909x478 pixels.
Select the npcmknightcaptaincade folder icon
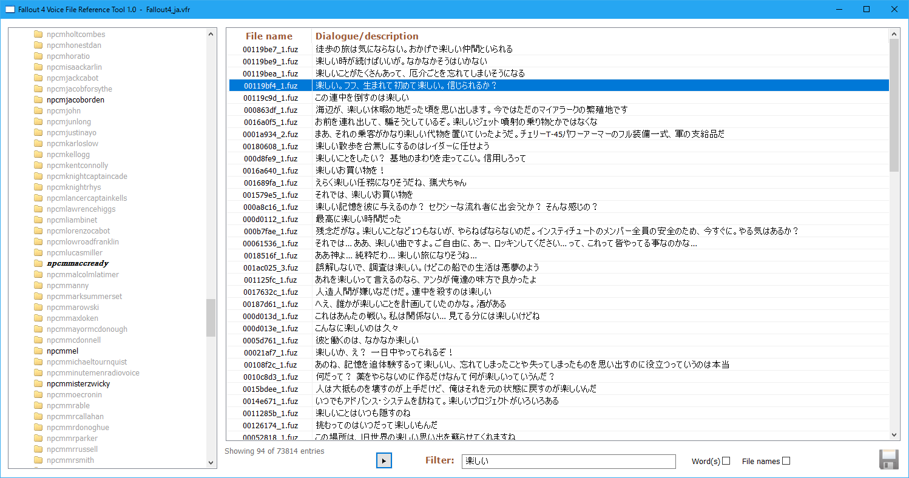(x=38, y=177)
